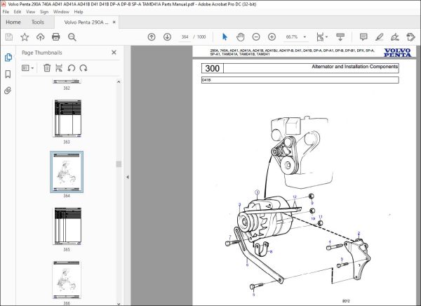Open Page Thumbnails sidebar icon
421x306 pixels.
pos(8,58)
